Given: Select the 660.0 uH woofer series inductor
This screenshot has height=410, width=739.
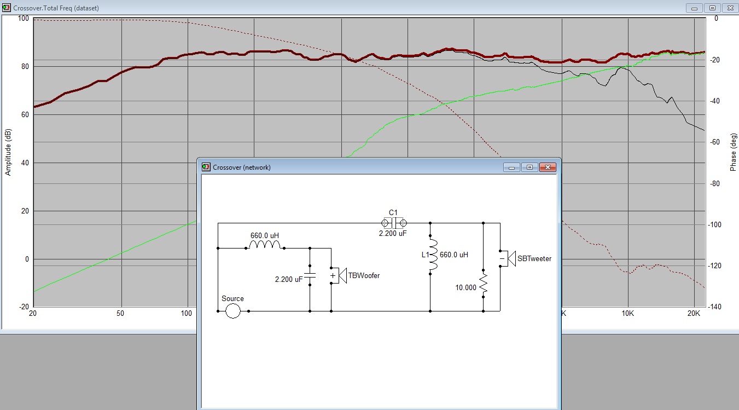Looking at the screenshot, I should click(265, 246).
